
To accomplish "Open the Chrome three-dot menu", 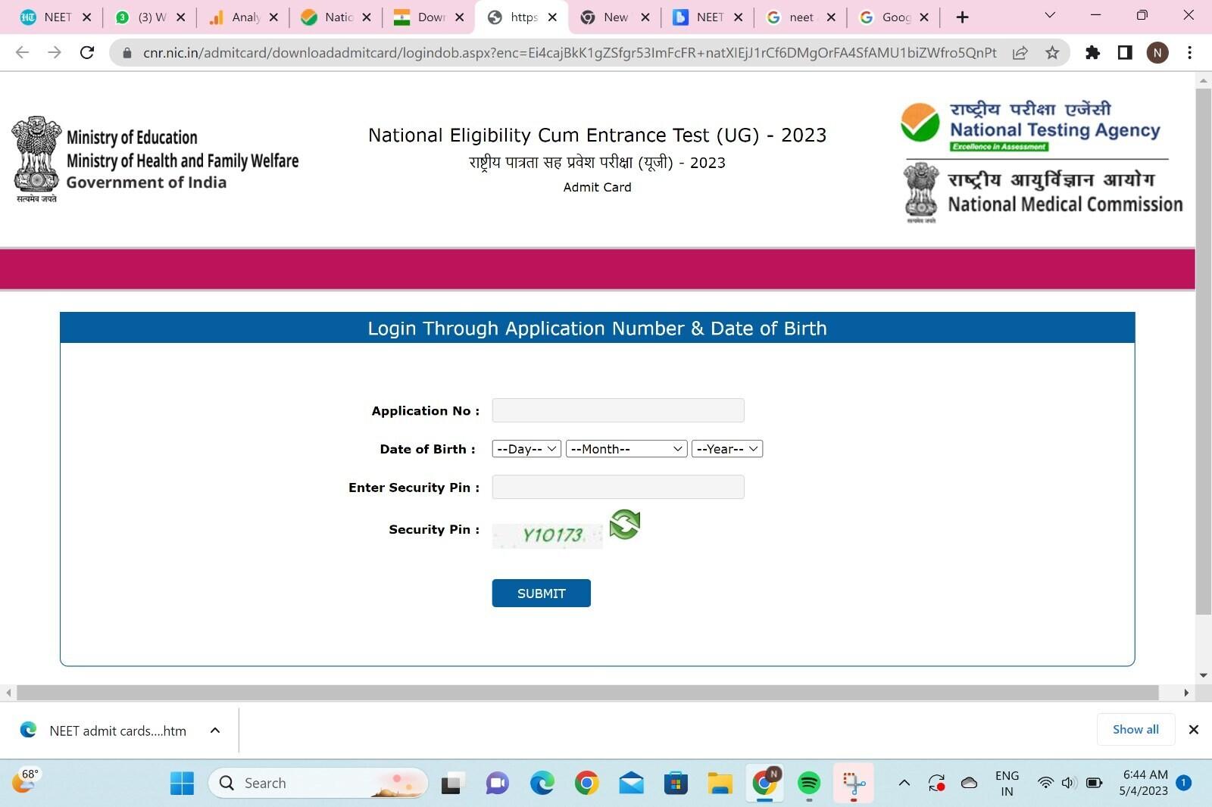I will tap(1189, 52).
